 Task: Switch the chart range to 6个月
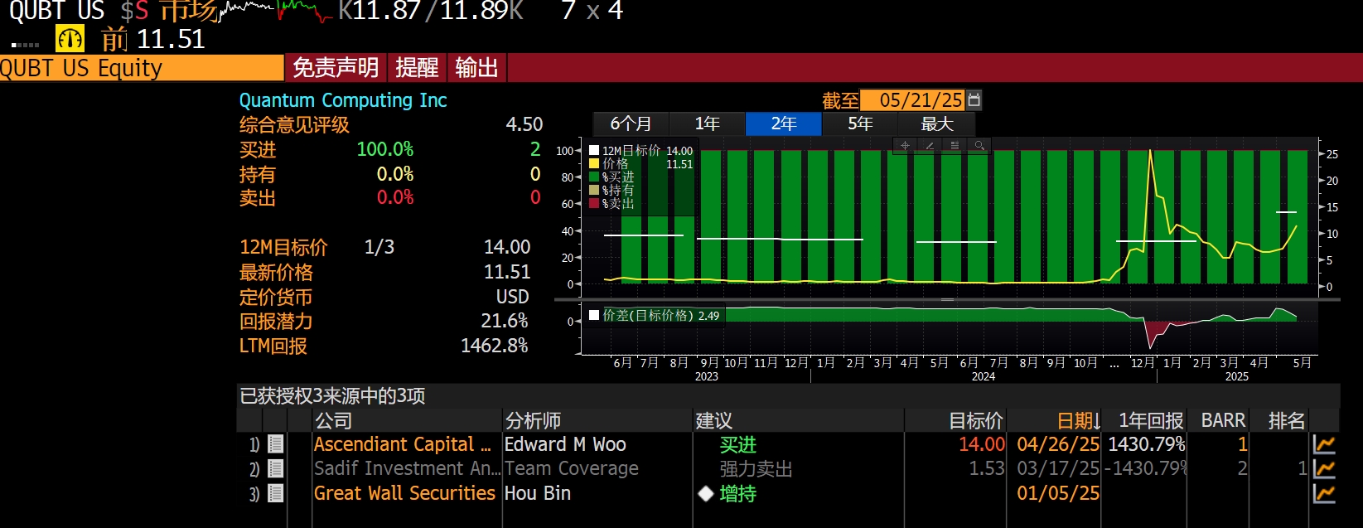(631, 124)
